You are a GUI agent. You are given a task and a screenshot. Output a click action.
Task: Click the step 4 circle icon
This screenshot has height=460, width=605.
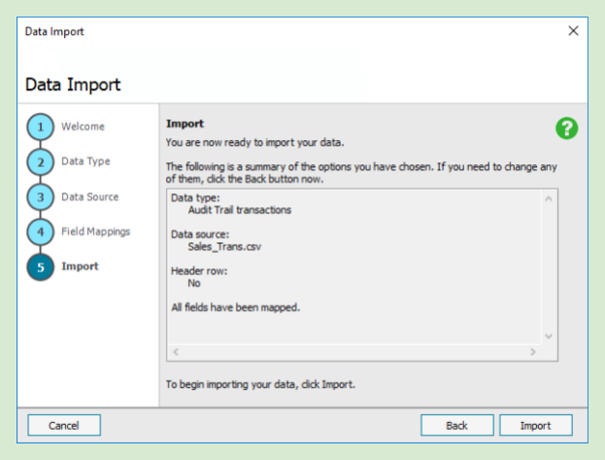coord(41,232)
